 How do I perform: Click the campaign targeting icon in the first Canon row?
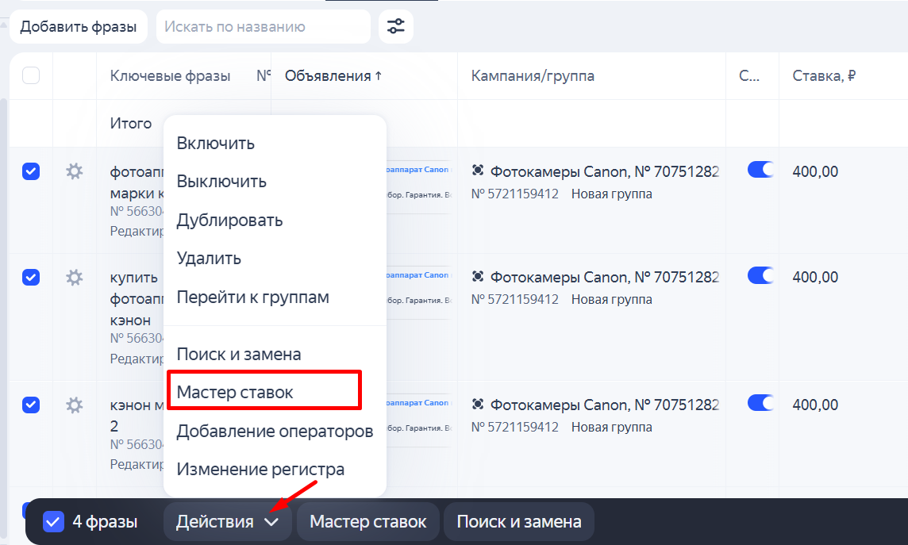click(x=477, y=170)
